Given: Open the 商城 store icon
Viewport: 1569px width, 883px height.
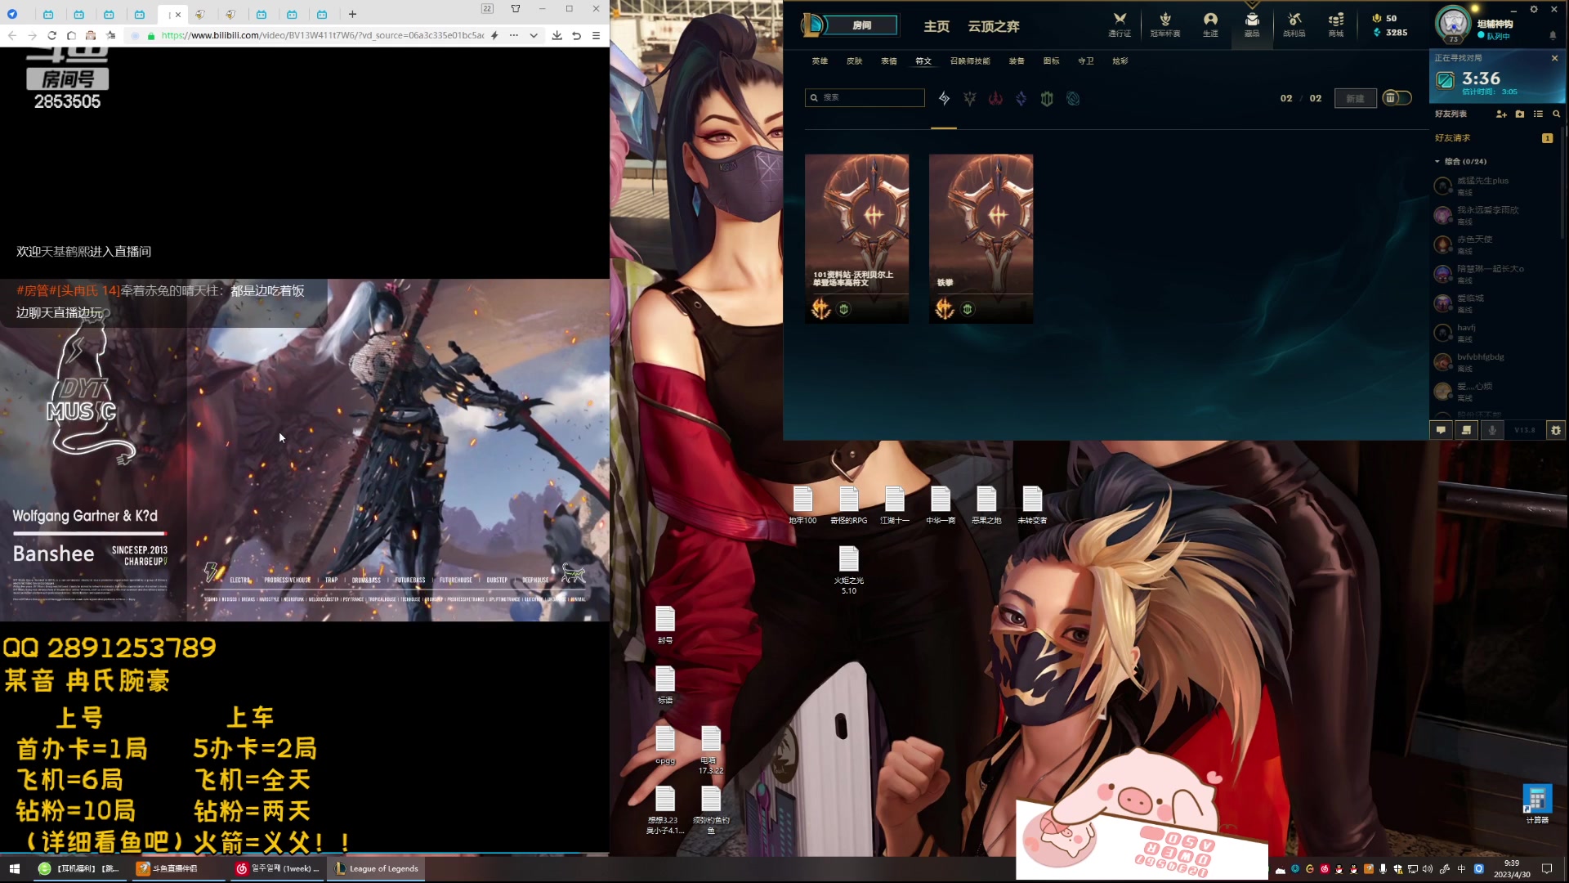Looking at the screenshot, I should (1336, 25).
